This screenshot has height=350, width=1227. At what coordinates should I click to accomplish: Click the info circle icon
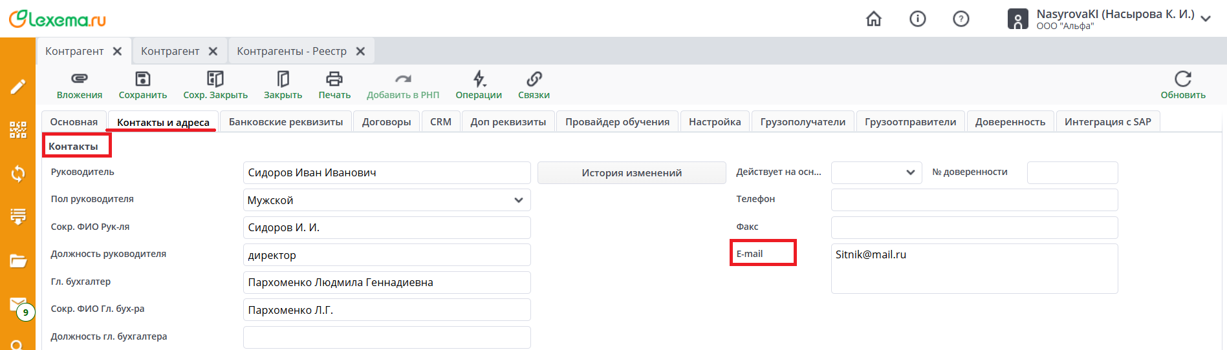click(x=918, y=19)
